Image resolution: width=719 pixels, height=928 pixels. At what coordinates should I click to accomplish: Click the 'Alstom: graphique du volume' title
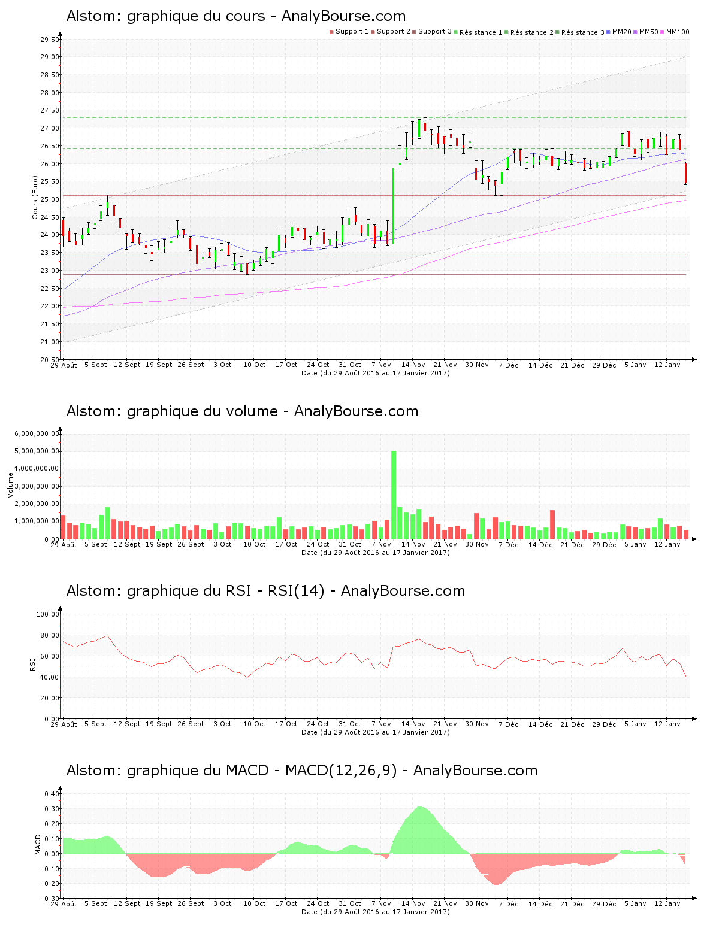pyautogui.click(x=242, y=411)
